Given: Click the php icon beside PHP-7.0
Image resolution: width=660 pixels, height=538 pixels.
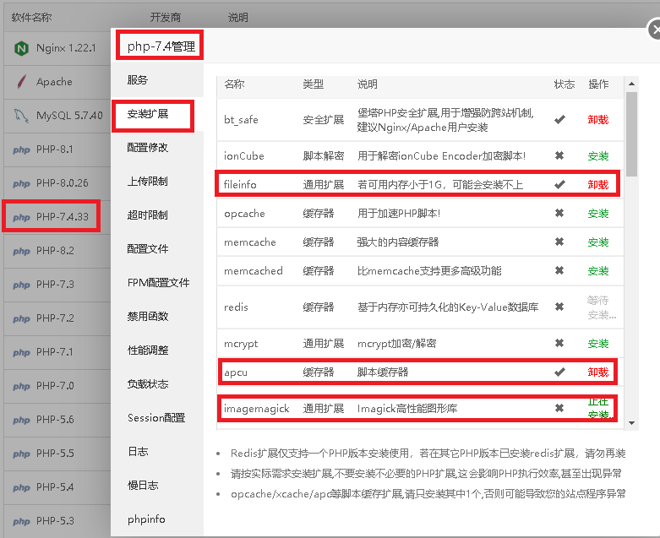Looking at the screenshot, I should click(21, 386).
